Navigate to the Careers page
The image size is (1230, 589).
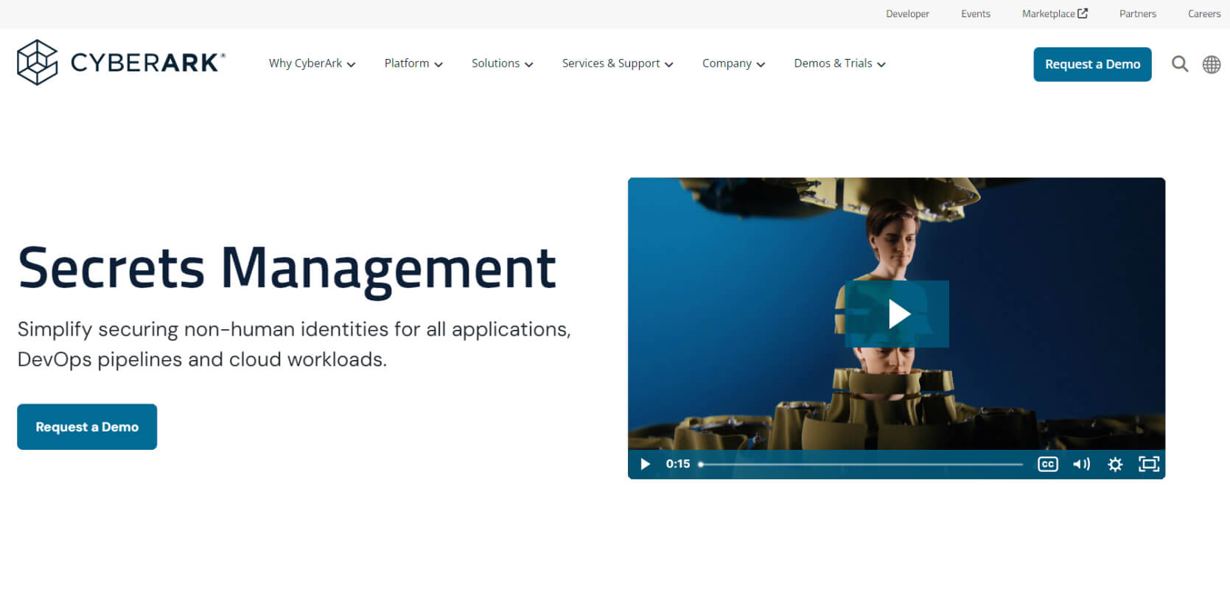1204,14
